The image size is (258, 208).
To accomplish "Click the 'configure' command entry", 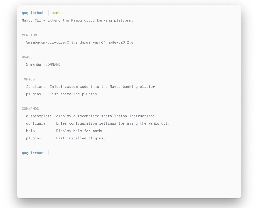I will click(36, 123).
